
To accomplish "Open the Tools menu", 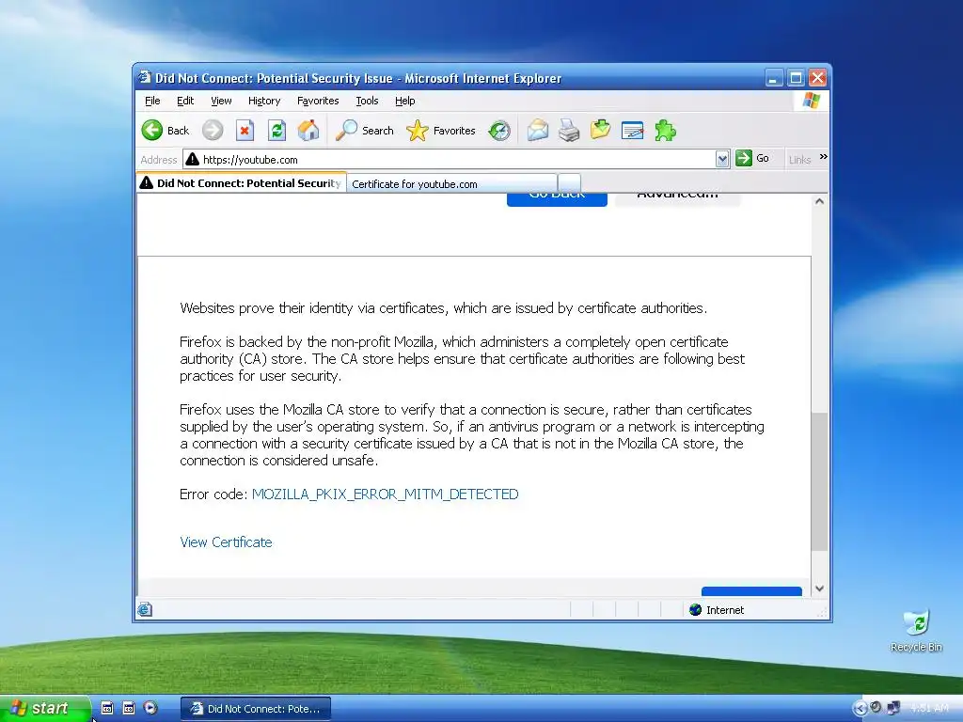I will pyautogui.click(x=367, y=101).
